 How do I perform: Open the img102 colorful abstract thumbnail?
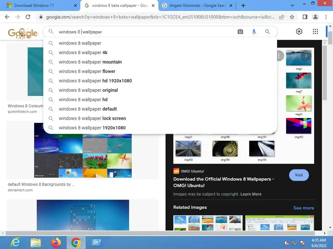299,126
